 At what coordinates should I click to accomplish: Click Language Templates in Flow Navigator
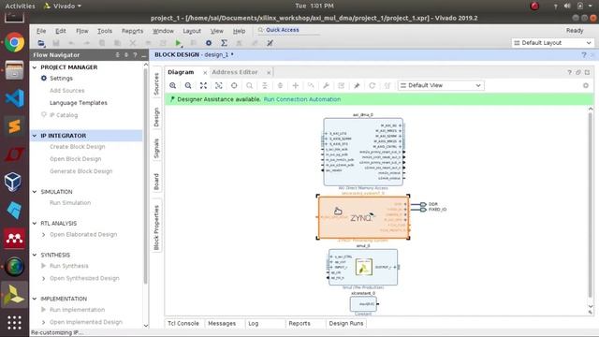pyautogui.click(x=79, y=103)
